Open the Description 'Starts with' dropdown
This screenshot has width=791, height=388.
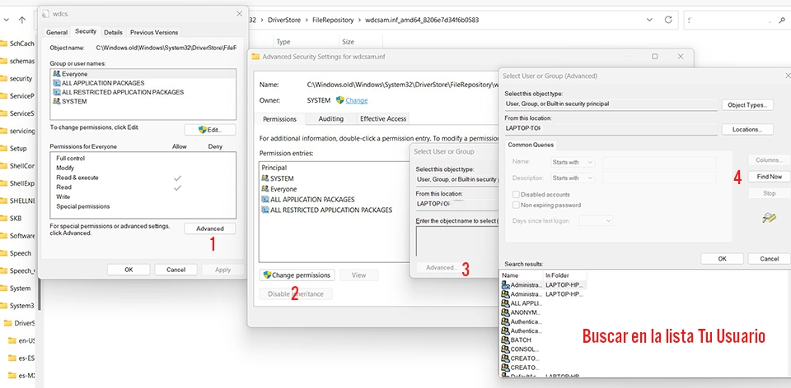[573, 178]
